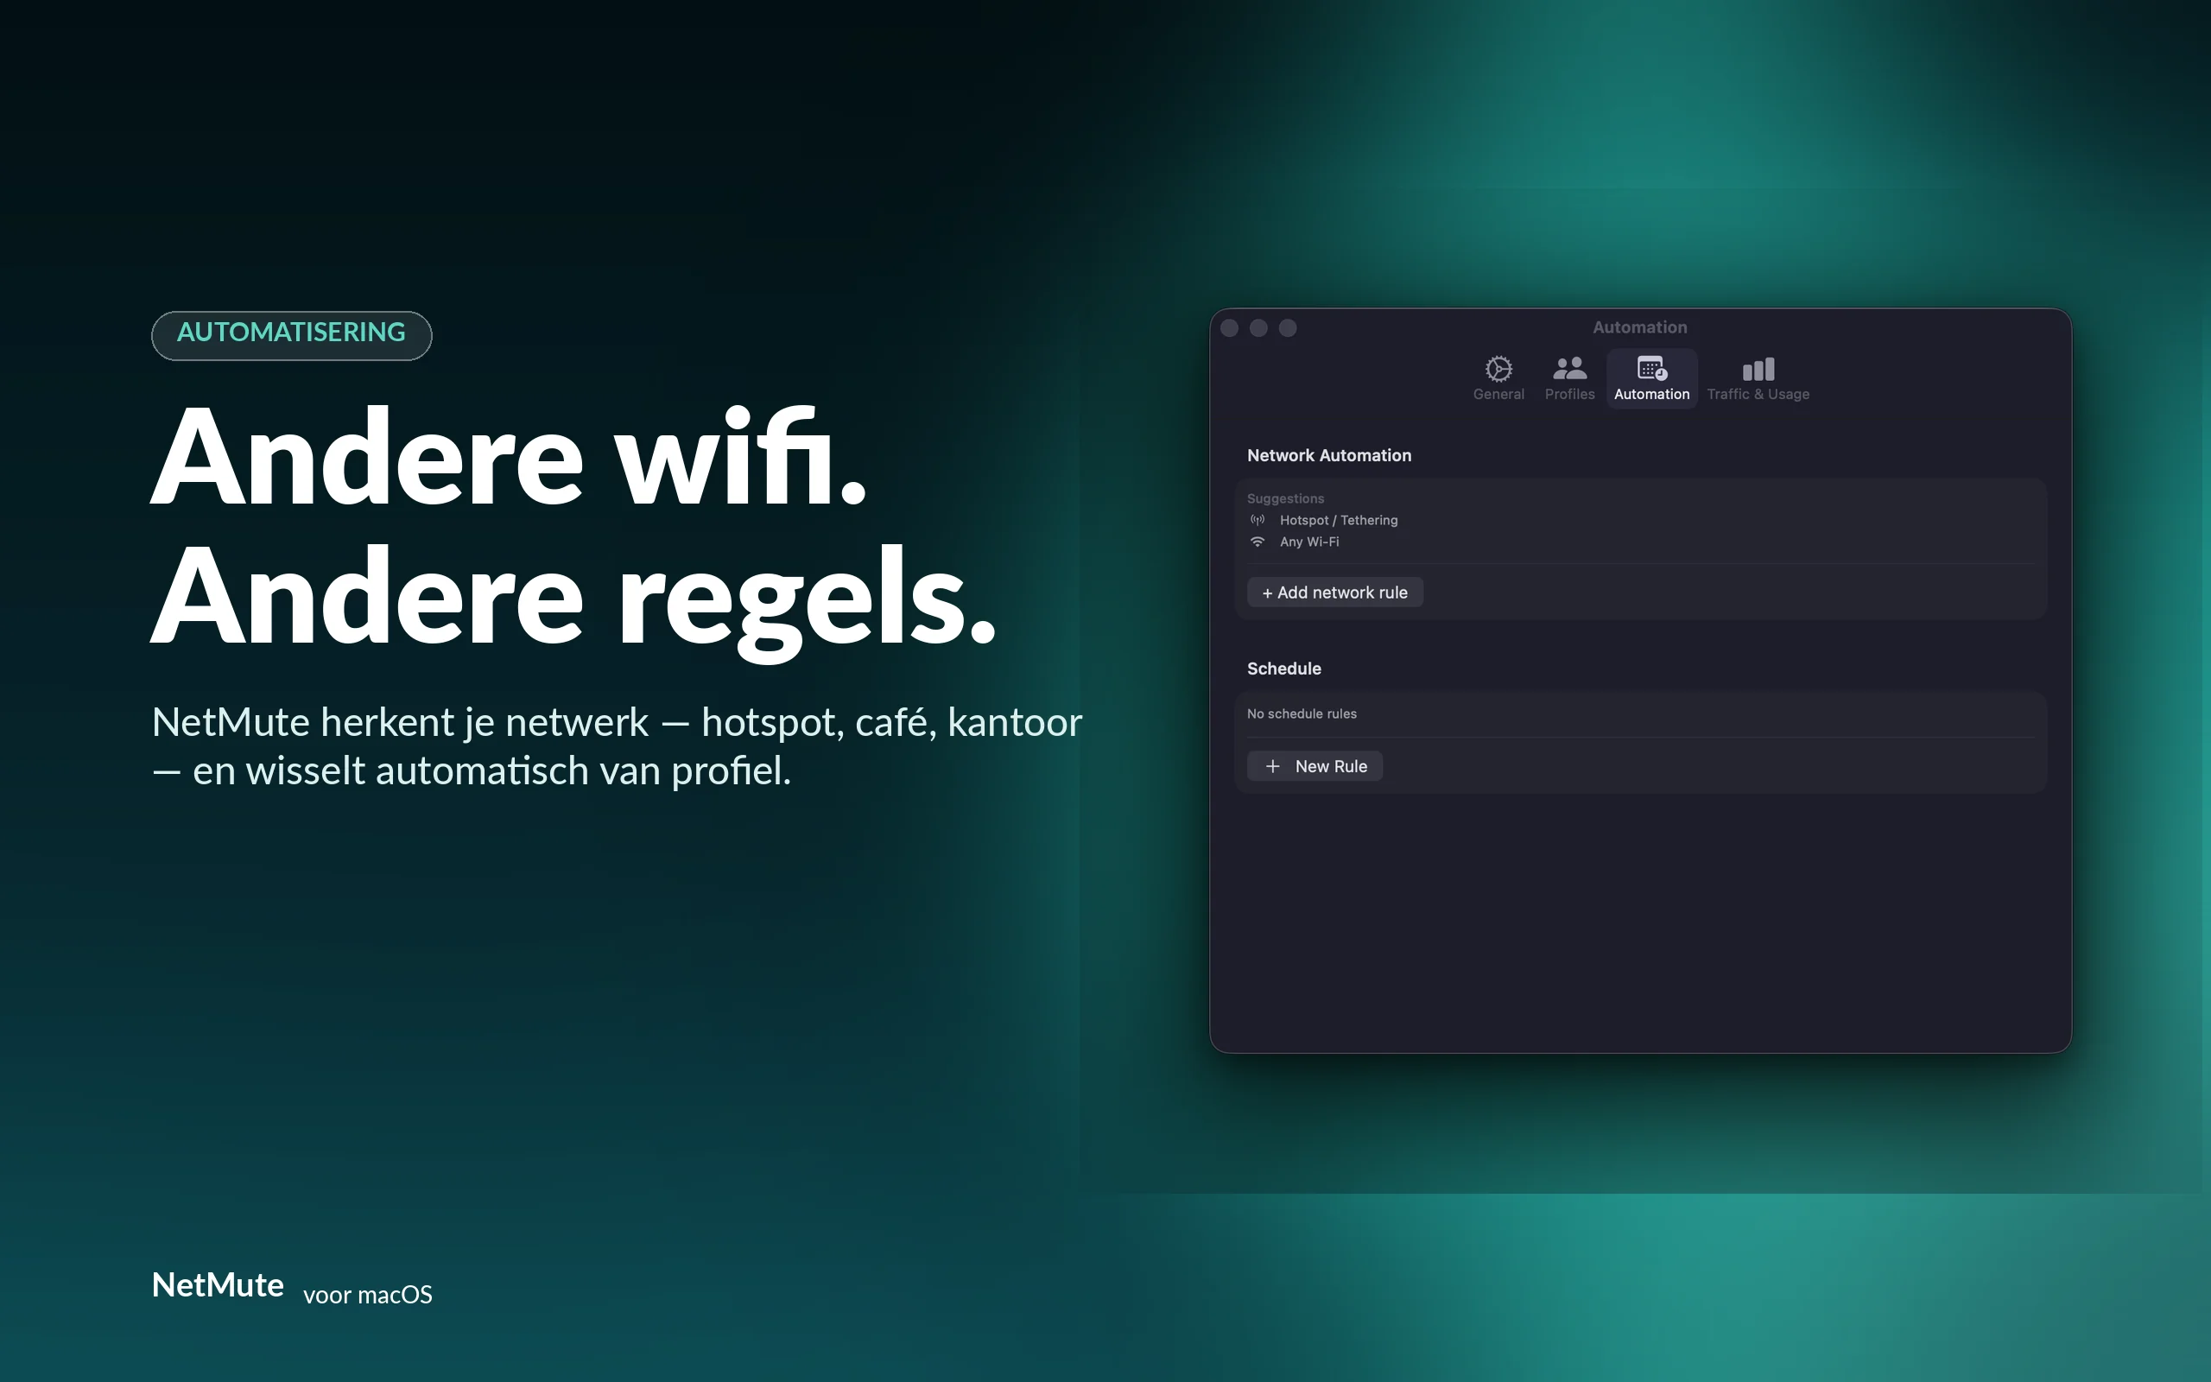2211x1382 pixels.
Task: Click the No schedule rules text
Action: pos(1302,713)
